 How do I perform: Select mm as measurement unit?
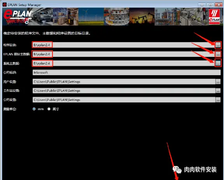point(34,109)
